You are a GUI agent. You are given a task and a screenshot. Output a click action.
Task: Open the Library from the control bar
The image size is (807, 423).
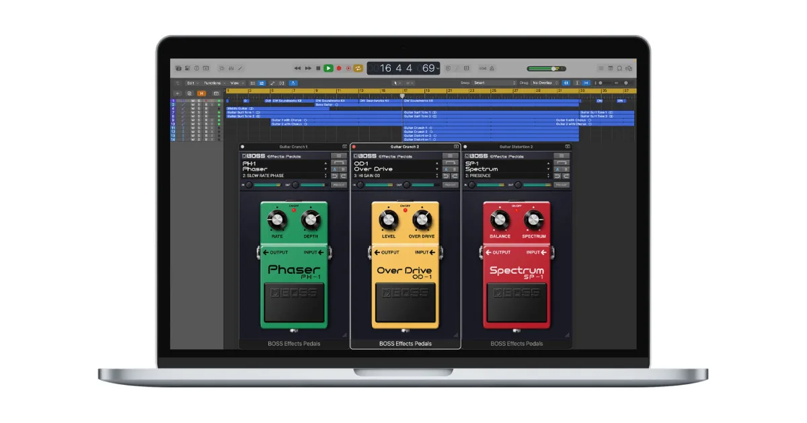[179, 68]
